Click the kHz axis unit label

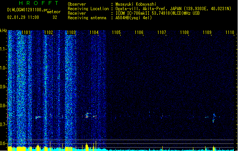click(3, 31)
